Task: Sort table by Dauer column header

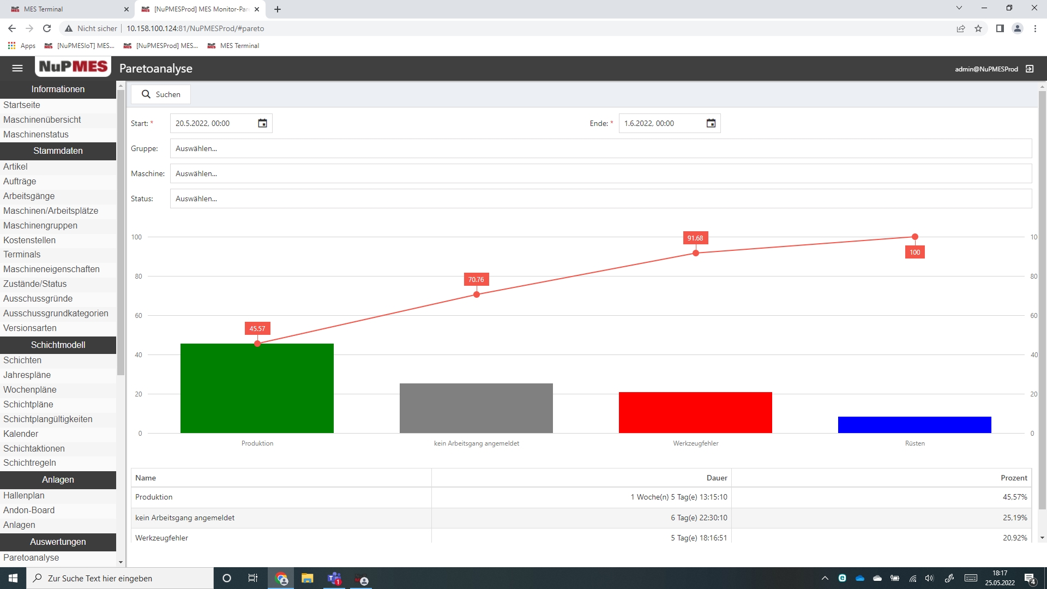Action: tap(717, 478)
